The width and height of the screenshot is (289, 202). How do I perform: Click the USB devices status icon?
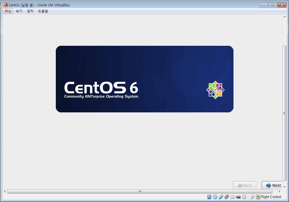tap(221, 197)
